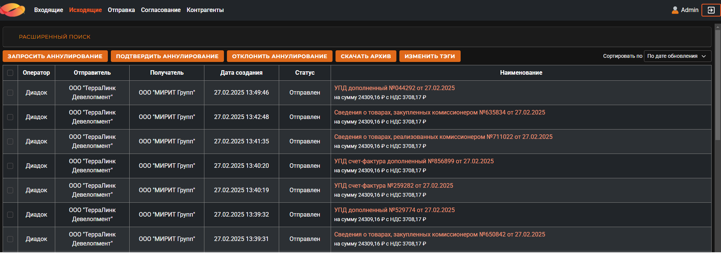Click the Скачать архив button
Viewport: 721px width, 253px height.
click(x=366, y=56)
